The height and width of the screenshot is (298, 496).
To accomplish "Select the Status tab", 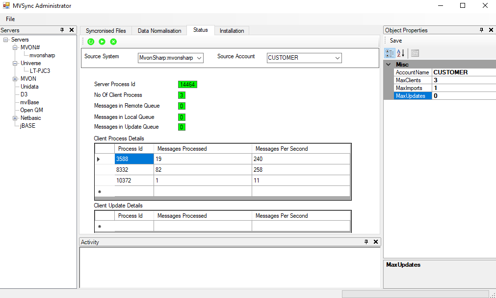I will pos(201,30).
